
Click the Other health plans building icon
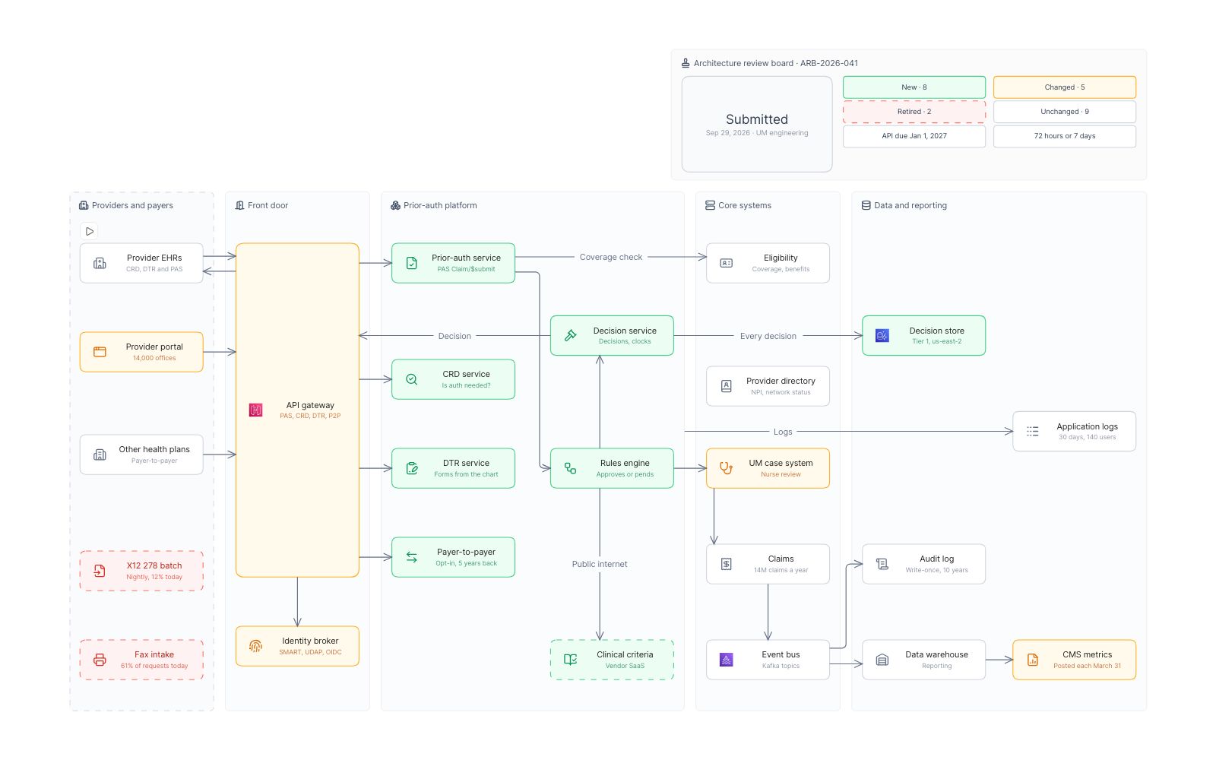pos(100,454)
